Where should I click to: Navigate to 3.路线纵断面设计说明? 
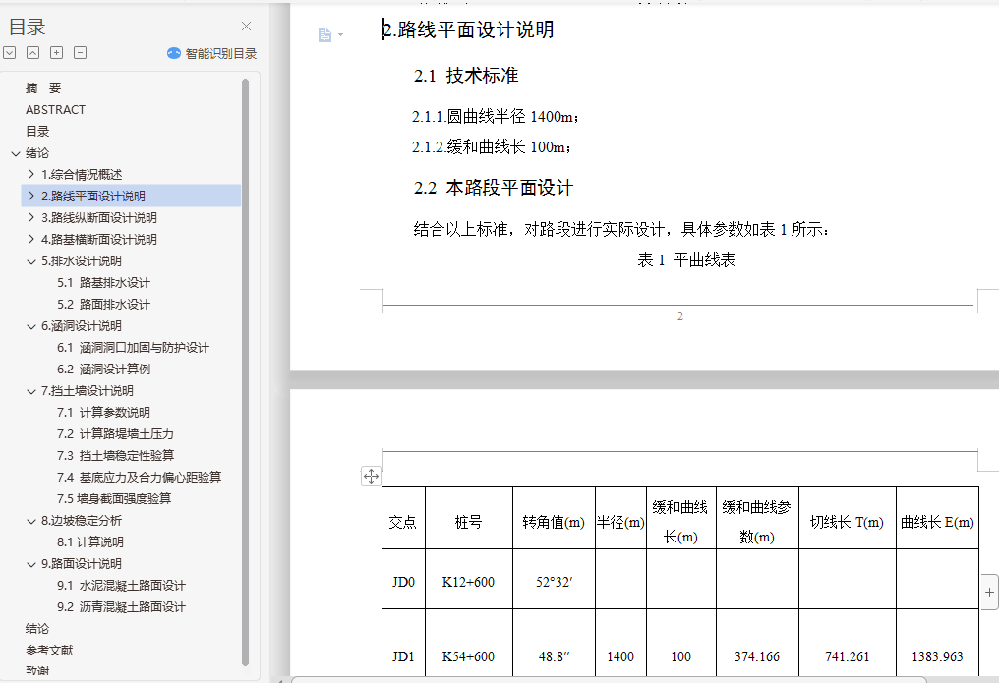click(x=98, y=218)
